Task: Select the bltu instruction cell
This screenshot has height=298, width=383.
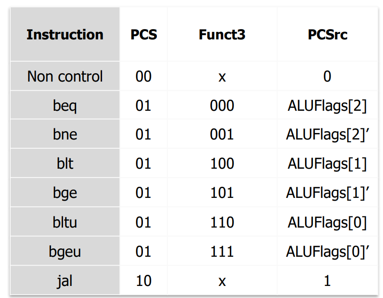Action: 65,222
